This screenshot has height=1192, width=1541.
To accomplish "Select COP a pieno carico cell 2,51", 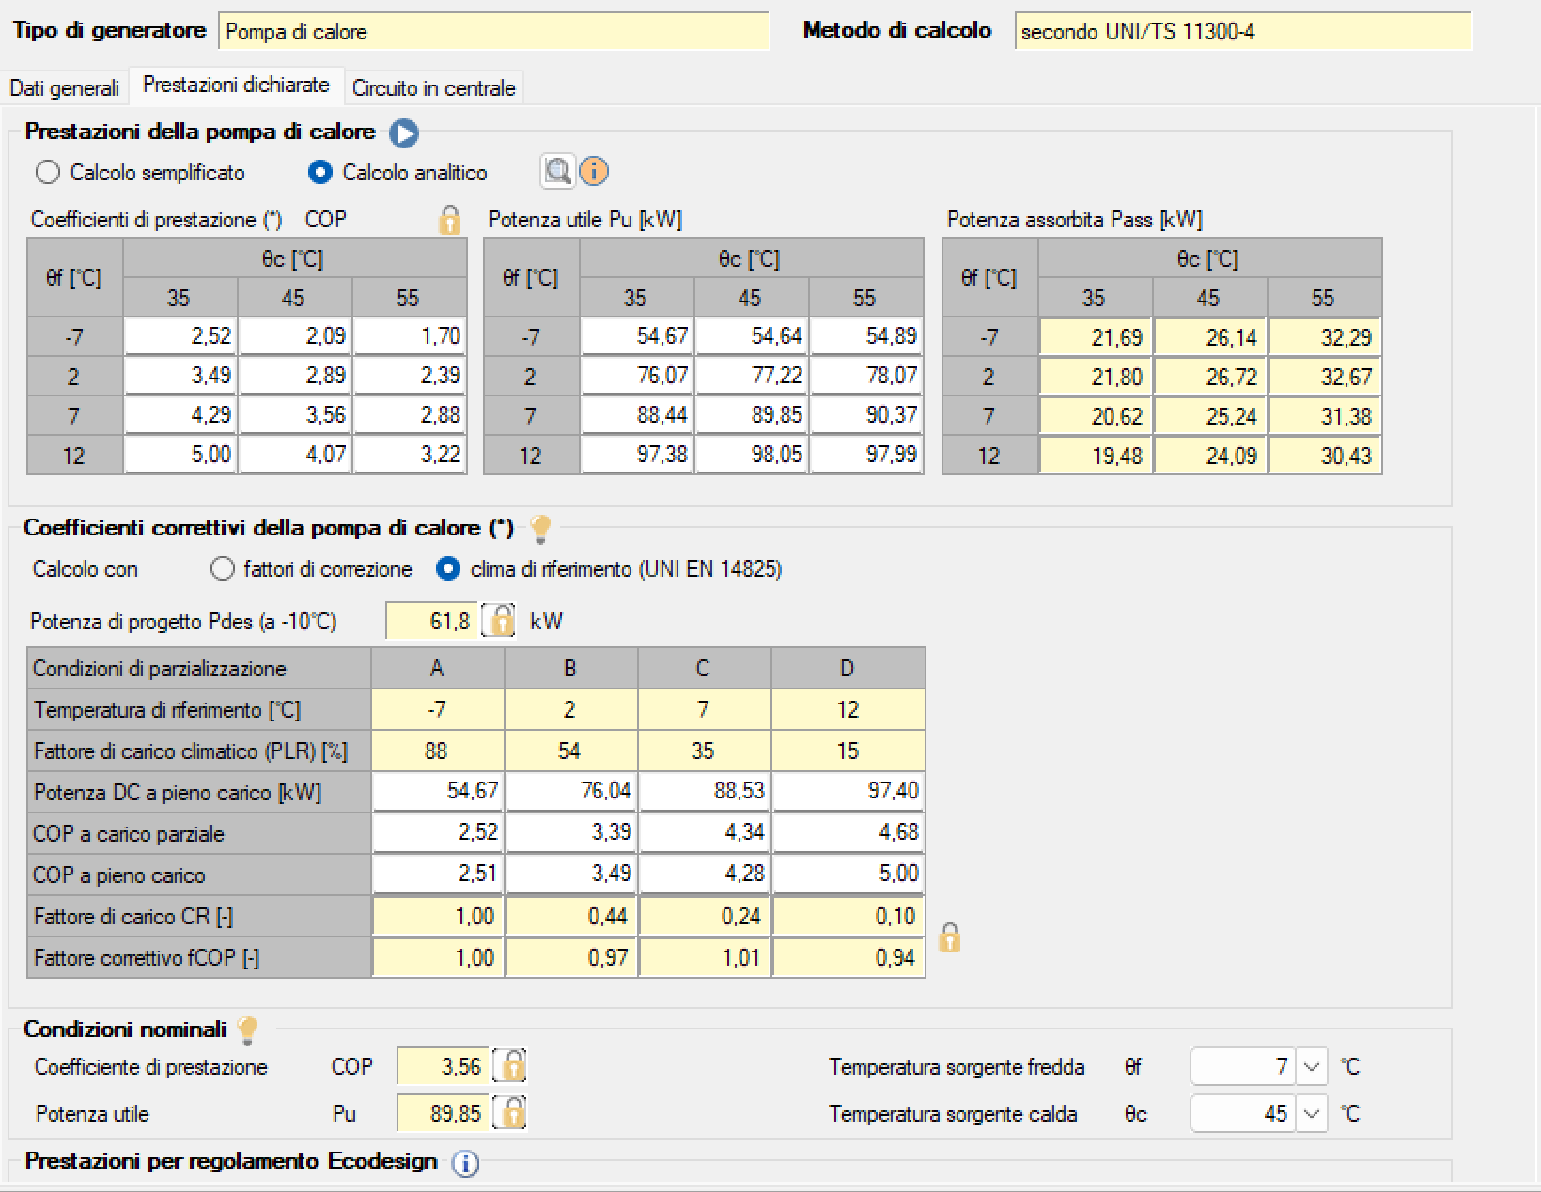I will pyautogui.click(x=438, y=874).
